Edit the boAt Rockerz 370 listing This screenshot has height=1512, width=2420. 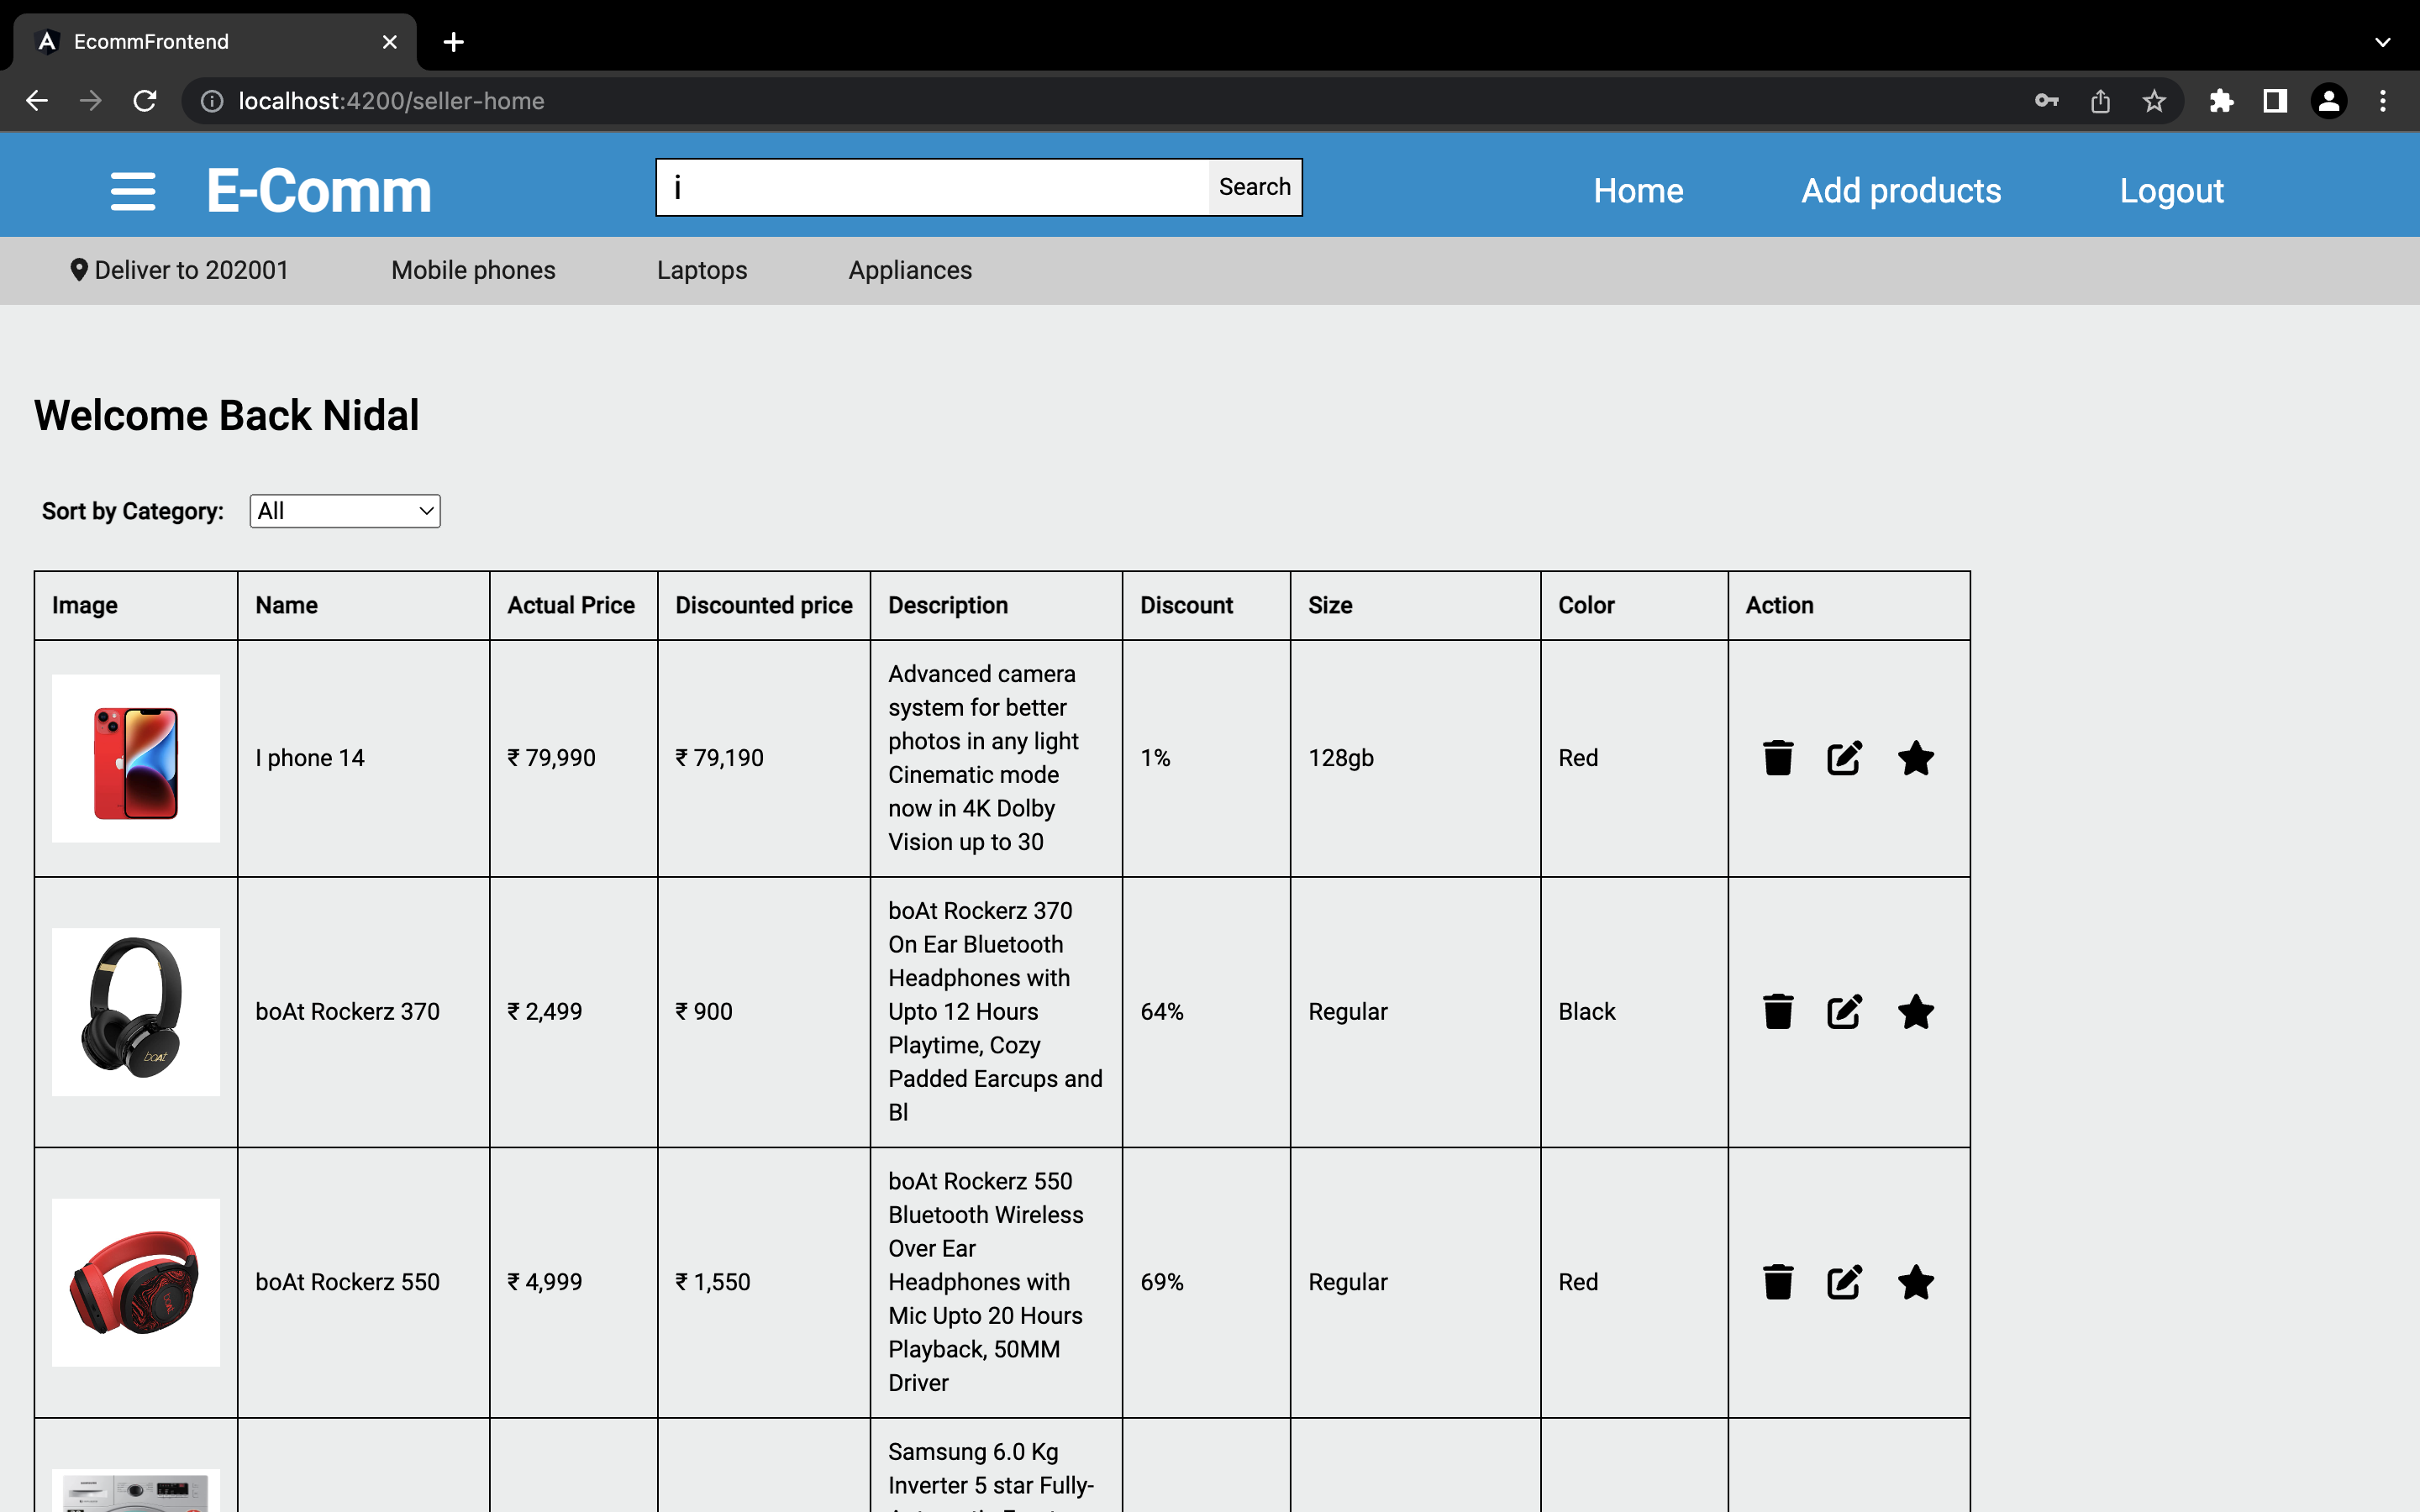click(1843, 1011)
